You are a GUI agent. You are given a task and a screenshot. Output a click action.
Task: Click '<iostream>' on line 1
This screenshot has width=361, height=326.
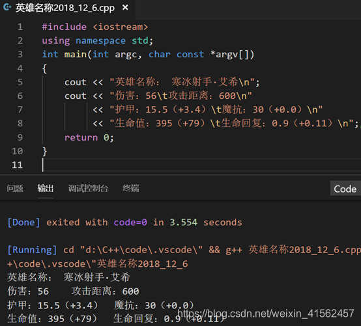121,27
